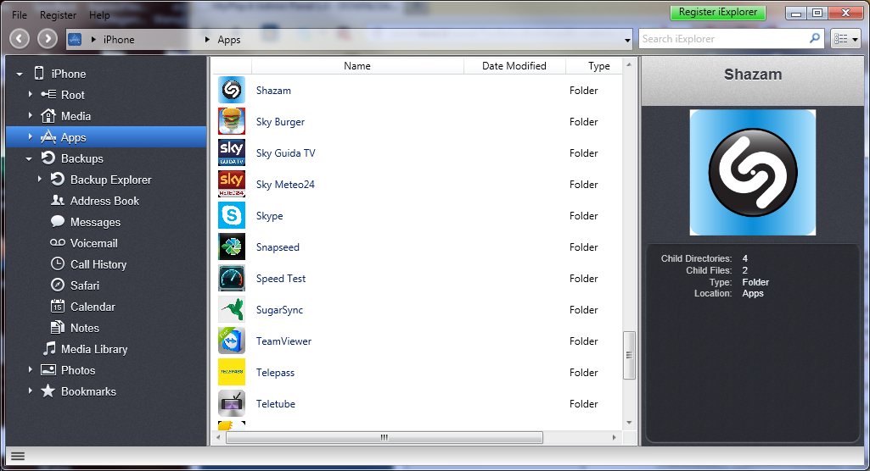This screenshot has height=471, width=870.
Task: Click the Register iExplorer button
Action: (x=718, y=12)
